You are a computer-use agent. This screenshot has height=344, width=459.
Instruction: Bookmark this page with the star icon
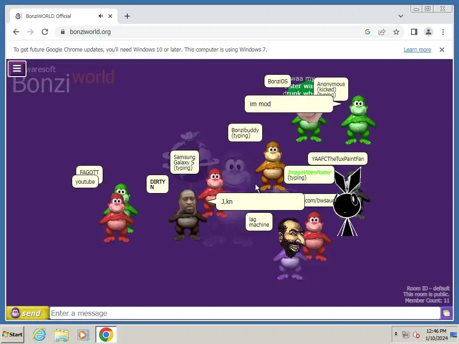click(x=396, y=32)
